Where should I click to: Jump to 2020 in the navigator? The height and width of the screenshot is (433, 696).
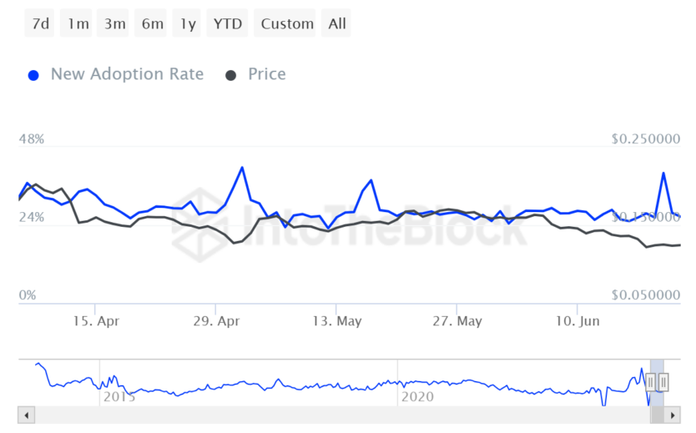[x=417, y=397]
